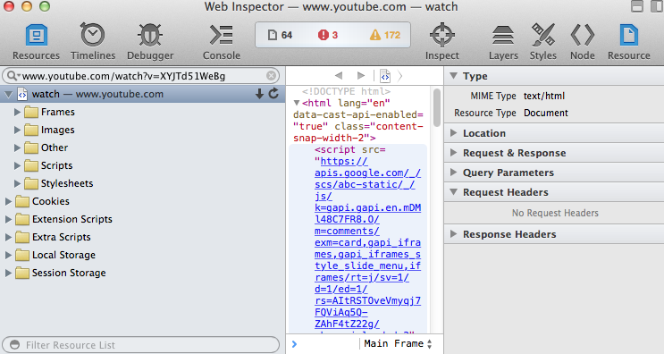Screen dimensions: 664x354
Task: Click the dock-to-window button in title bar
Action: coord(637,6)
